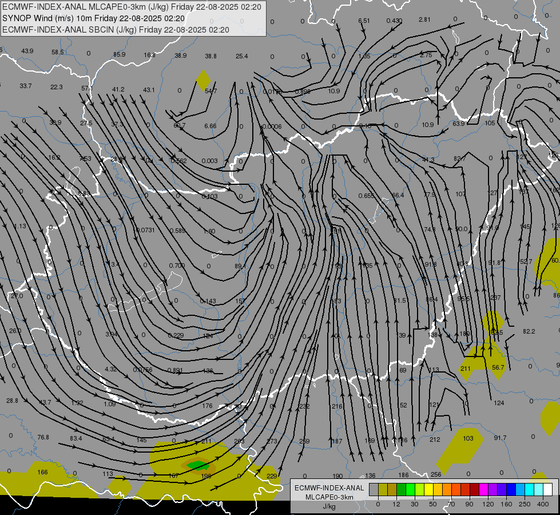Click the MLCAPE0-3km title line in header
This screenshot has height=515, width=560.
pyautogui.click(x=132, y=7)
